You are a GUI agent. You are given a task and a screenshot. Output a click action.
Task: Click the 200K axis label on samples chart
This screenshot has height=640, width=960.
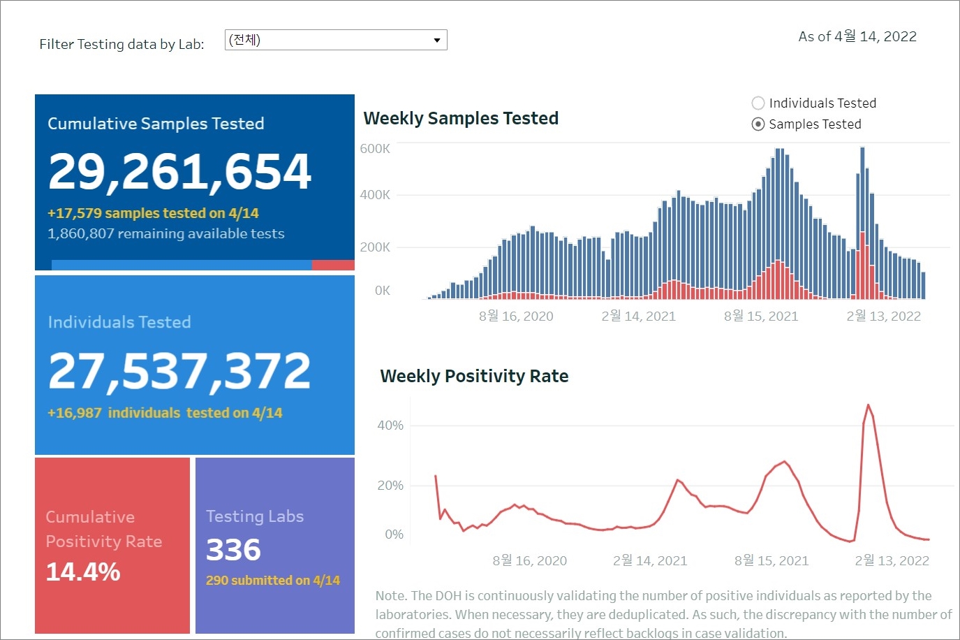[375, 247]
